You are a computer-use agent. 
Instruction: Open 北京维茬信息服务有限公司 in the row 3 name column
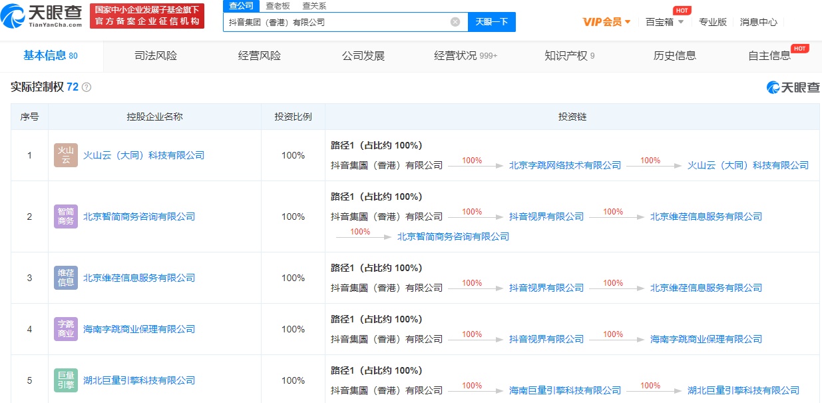(x=139, y=278)
